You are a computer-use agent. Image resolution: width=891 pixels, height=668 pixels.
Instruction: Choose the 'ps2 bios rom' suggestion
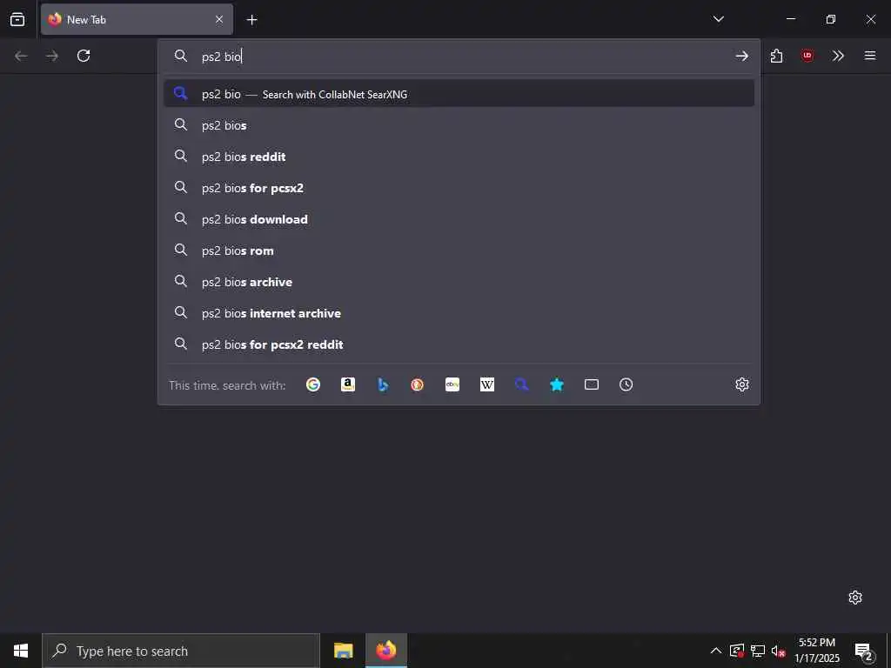point(459,250)
